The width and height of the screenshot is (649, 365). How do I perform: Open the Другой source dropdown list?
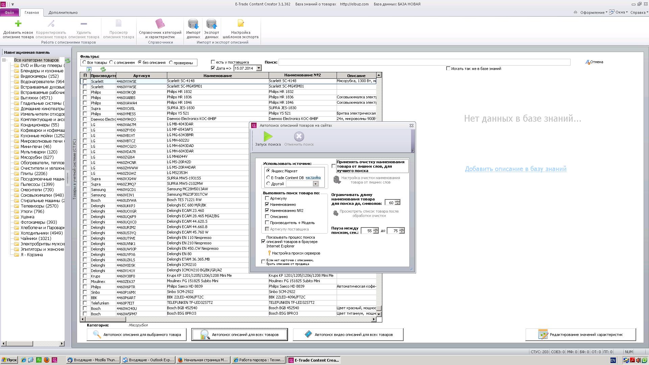[x=315, y=184]
